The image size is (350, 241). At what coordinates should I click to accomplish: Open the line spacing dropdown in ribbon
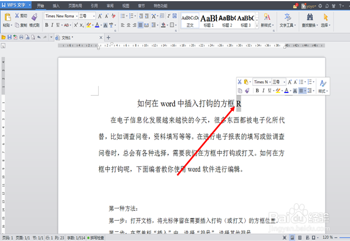click(158, 25)
